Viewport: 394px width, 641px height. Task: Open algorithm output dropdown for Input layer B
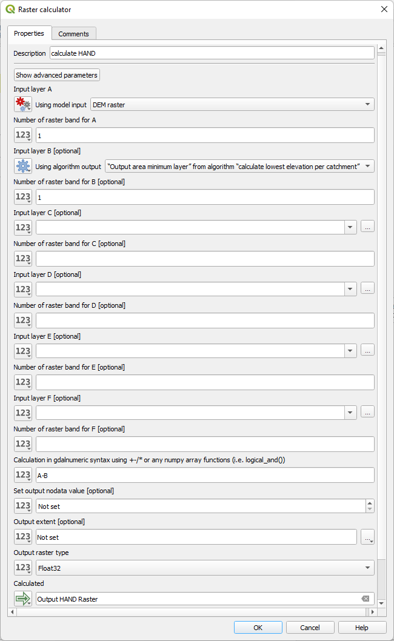(x=367, y=166)
